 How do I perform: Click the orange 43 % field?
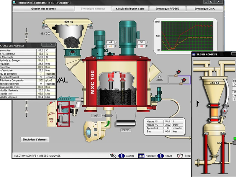[x=111, y=46]
